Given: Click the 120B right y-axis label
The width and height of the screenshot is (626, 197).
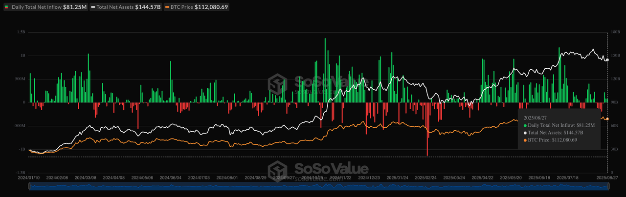Looking at the screenshot, I should [615, 79].
